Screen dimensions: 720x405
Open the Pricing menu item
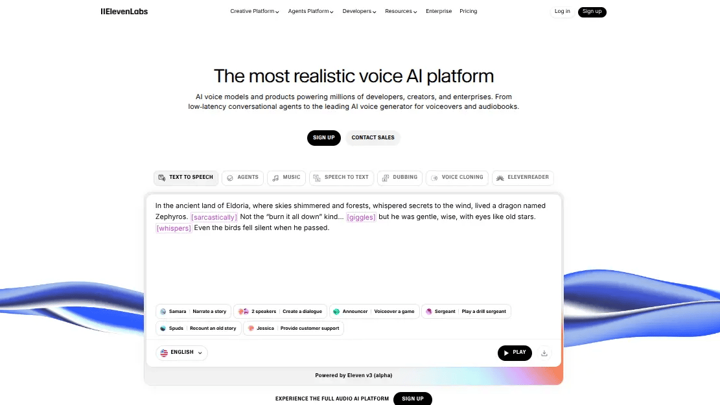[x=468, y=11]
